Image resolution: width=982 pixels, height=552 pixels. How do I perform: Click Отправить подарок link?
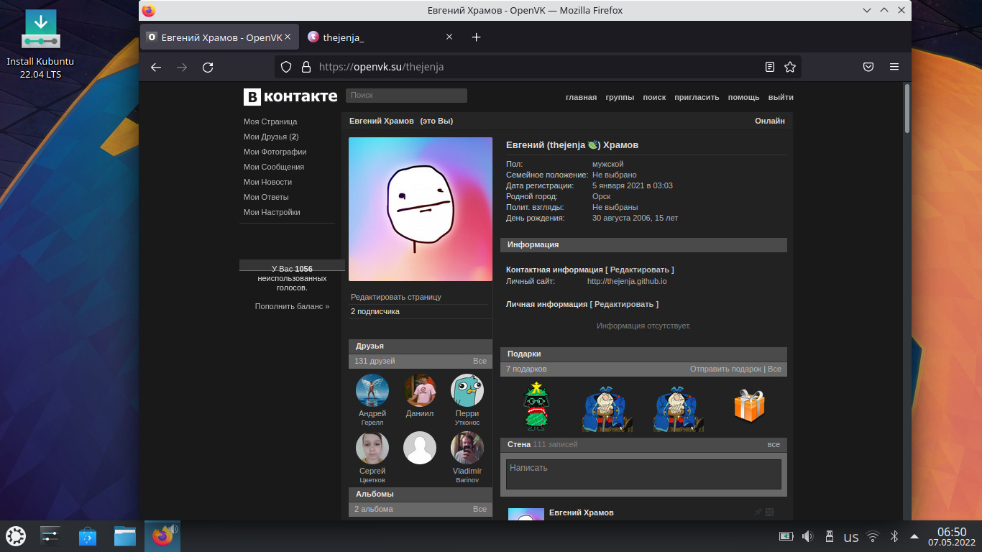(x=725, y=369)
